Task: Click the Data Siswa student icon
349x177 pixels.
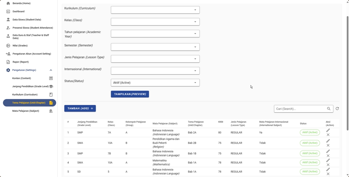Action: click(x=8, y=20)
